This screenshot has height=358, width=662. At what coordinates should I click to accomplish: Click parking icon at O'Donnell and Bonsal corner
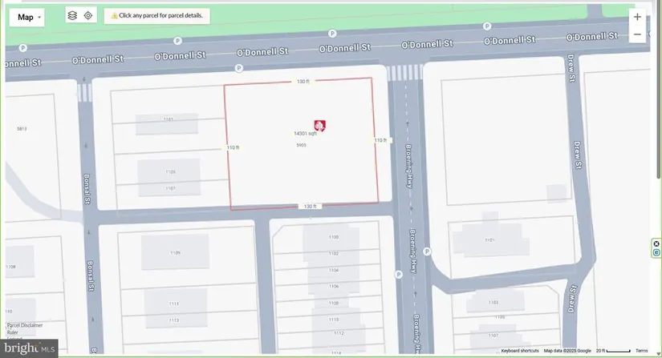click(238, 69)
